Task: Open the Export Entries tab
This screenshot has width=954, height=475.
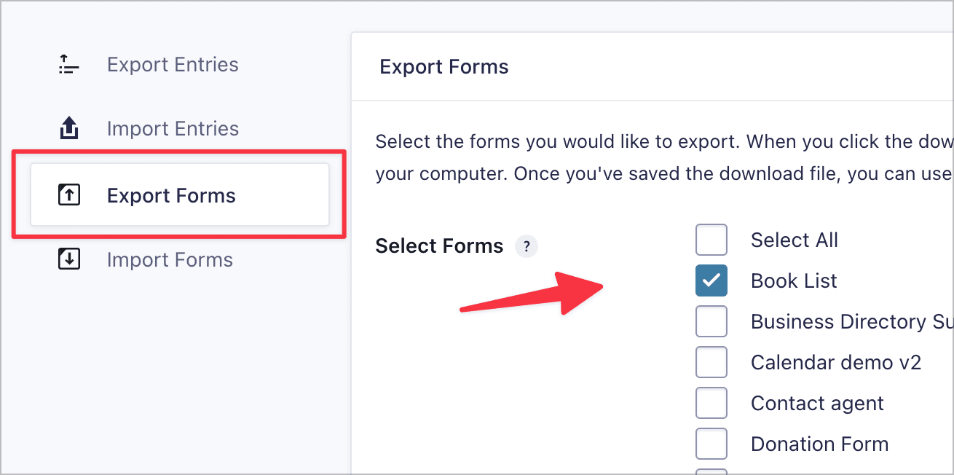Action: point(173,65)
